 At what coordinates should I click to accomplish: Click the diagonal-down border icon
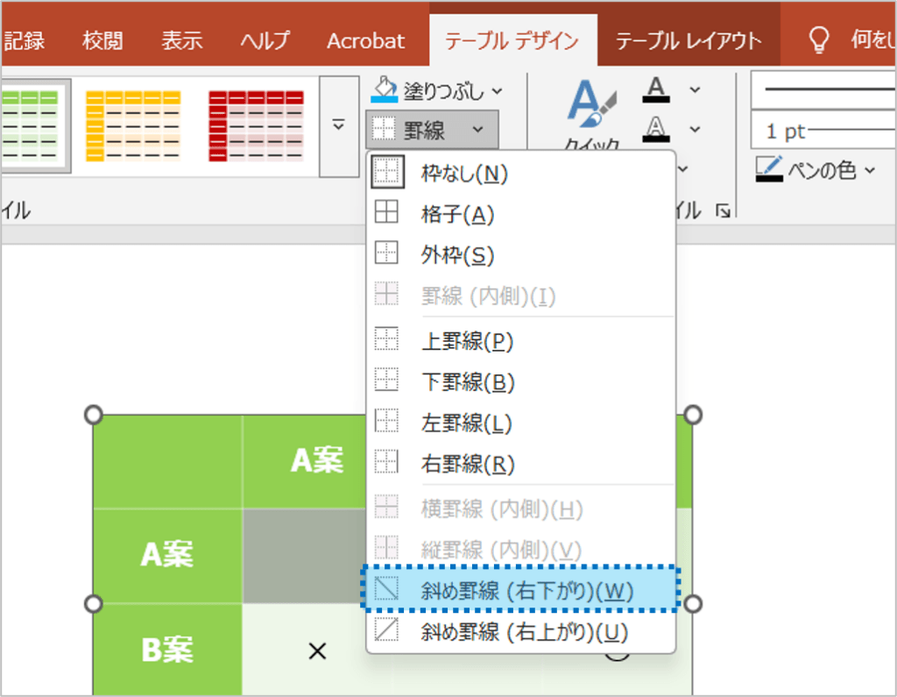coord(386,588)
